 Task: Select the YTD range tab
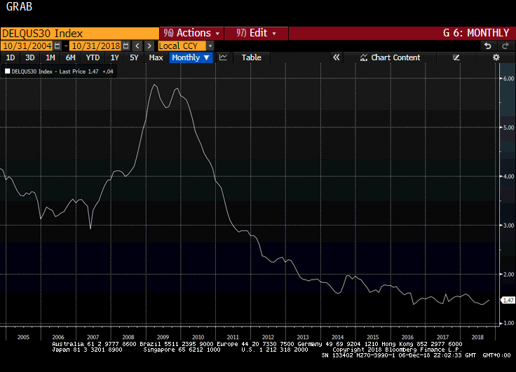(x=93, y=57)
